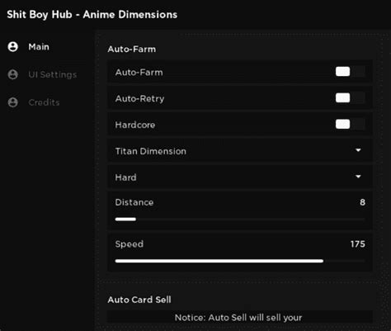This screenshot has height=331, width=391.
Task: Click the Distance value 8
Action: tap(362, 202)
